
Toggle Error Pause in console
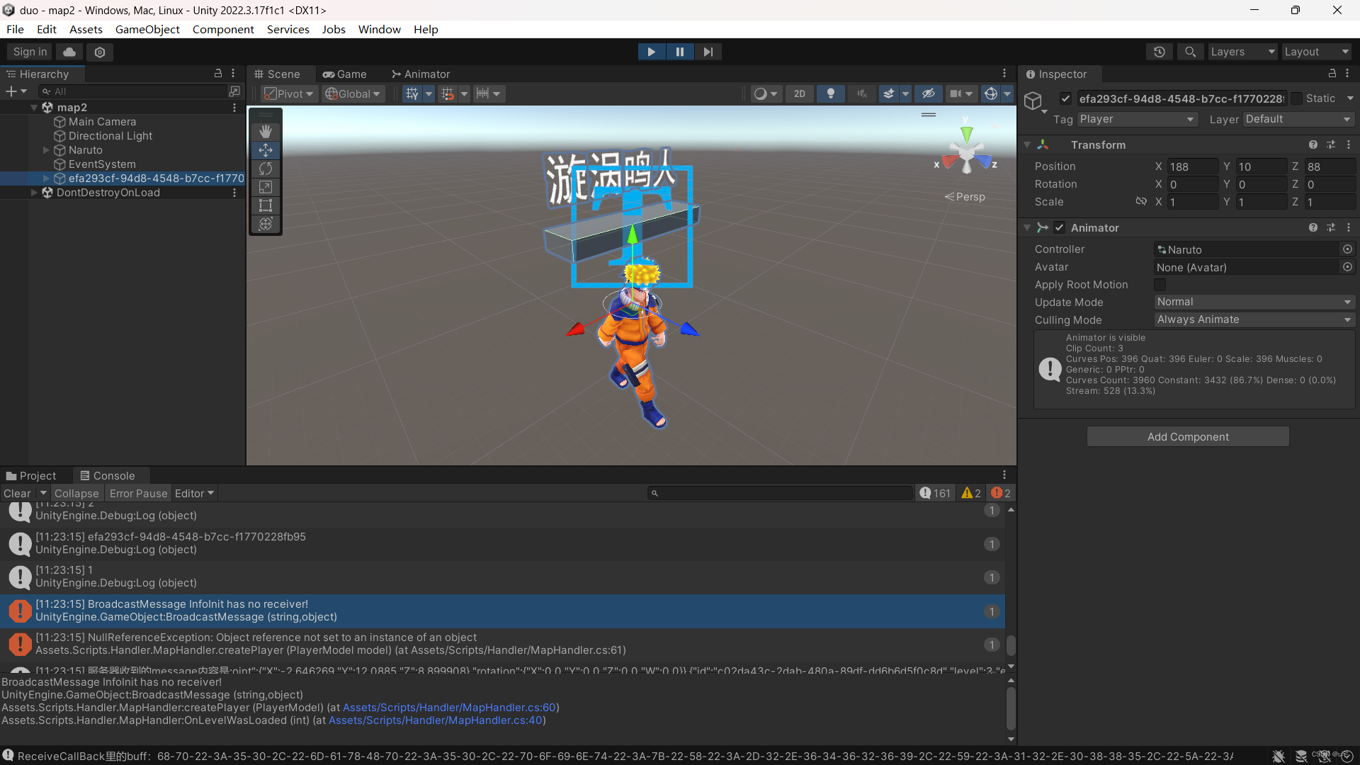[x=138, y=494]
